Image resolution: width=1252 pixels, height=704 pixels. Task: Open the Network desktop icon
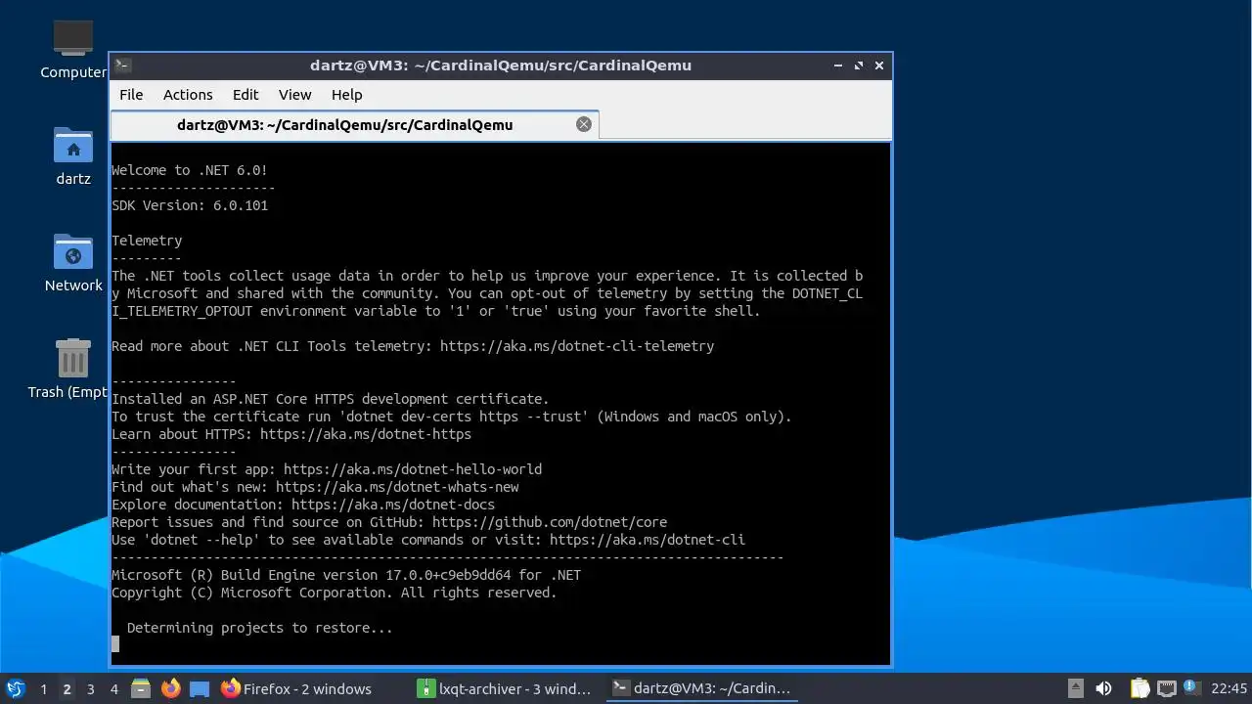(x=73, y=262)
